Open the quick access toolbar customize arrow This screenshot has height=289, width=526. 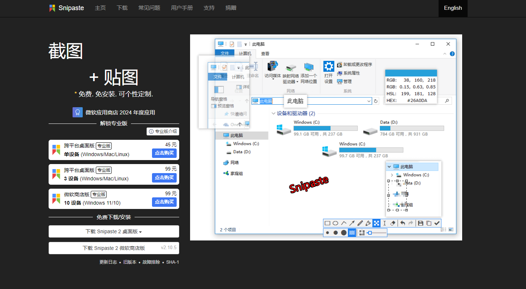click(246, 45)
